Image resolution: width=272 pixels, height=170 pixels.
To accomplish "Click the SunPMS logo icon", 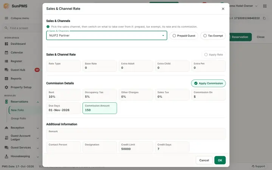I will tap(6, 6).
